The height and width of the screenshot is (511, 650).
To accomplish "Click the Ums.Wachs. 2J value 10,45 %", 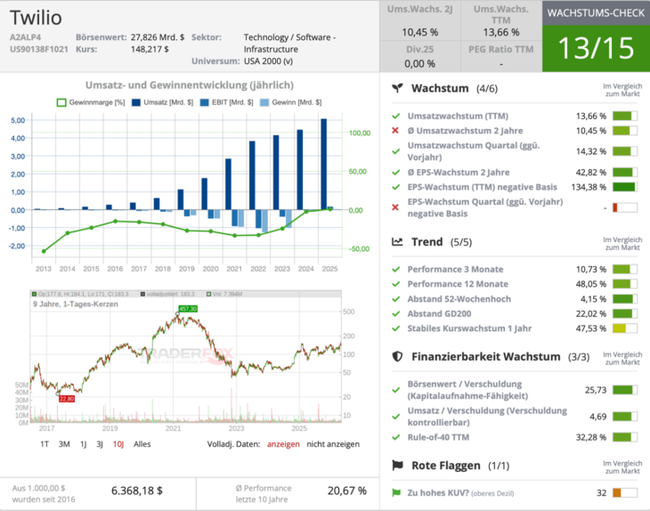I will [420, 32].
